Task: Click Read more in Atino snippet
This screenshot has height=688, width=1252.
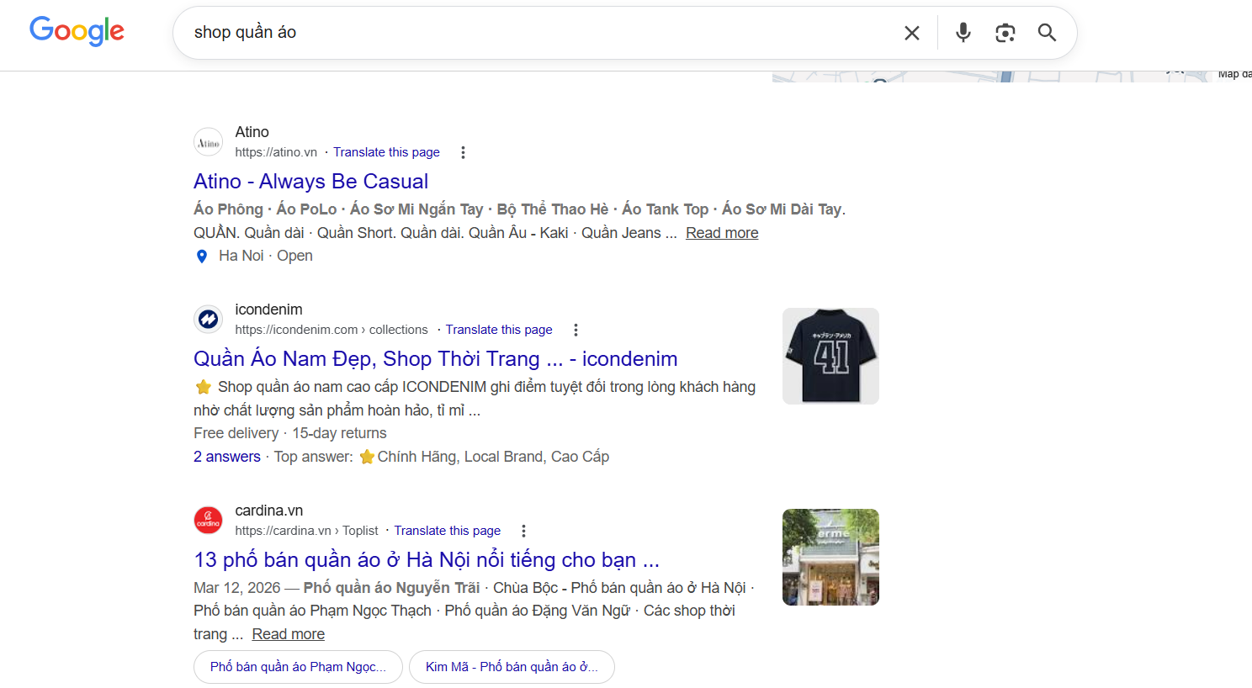Action: point(722,233)
